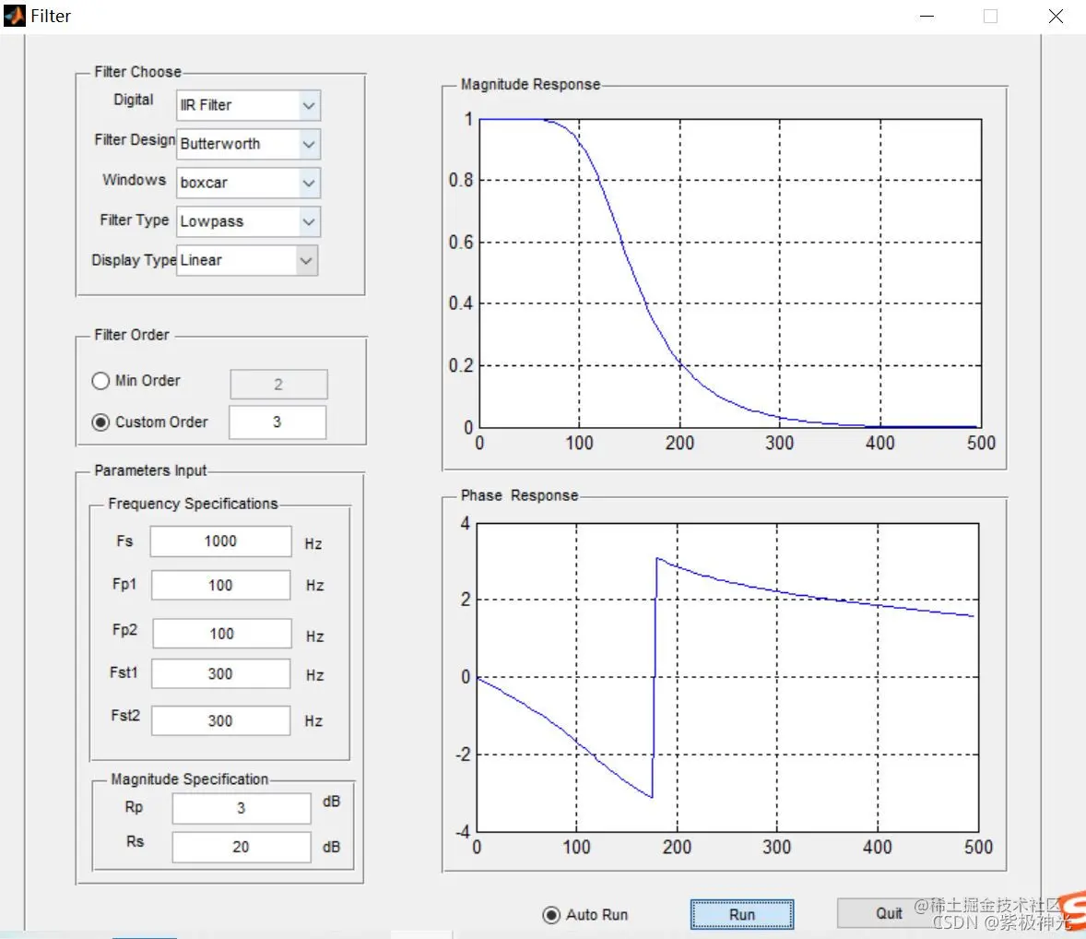Click the Custom Order value field
This screenshot has width=1086, height=939.
(x=277, y=422)
